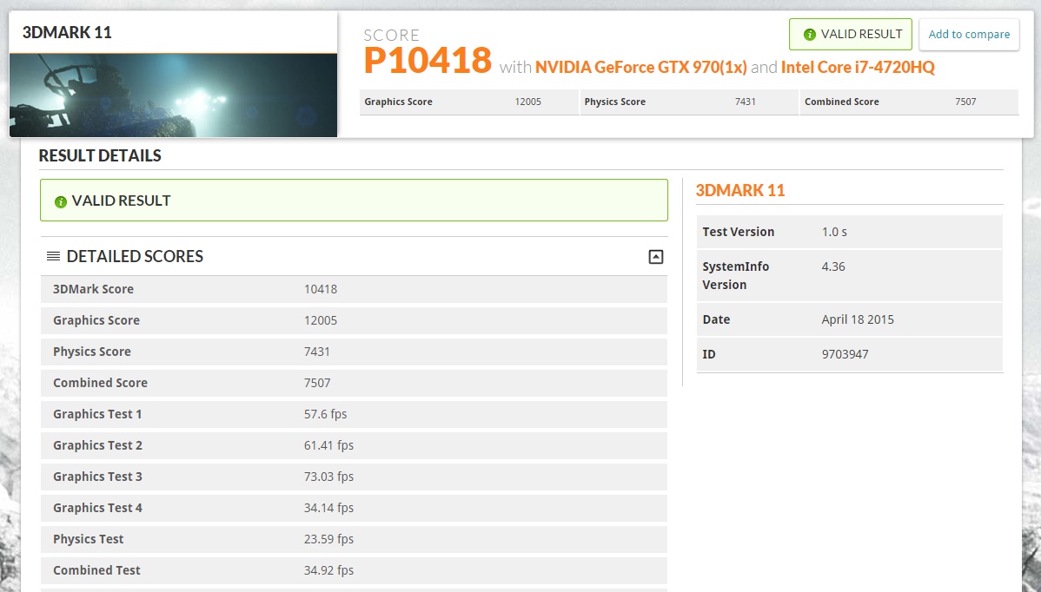Click the NVIDIA GeForce GTX 970(1x) link
The width and height of the screenshot is (1041, 592).
coord(640,67)
